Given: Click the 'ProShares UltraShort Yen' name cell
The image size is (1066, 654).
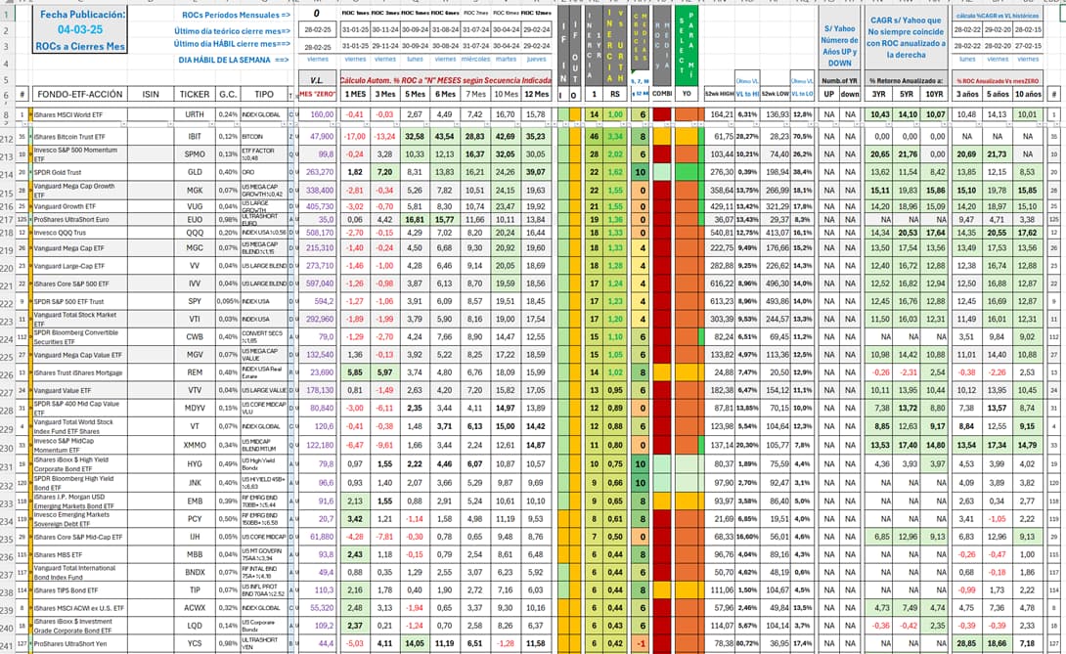Looking at the screenshot, I should (x=79, y=644).
